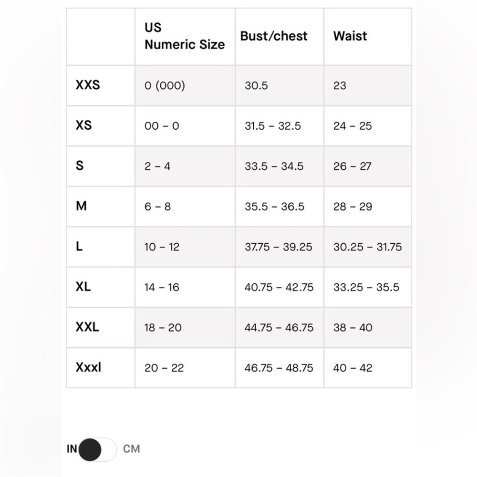
Task: Click the XS size row label
Action: tap(83, 125)
